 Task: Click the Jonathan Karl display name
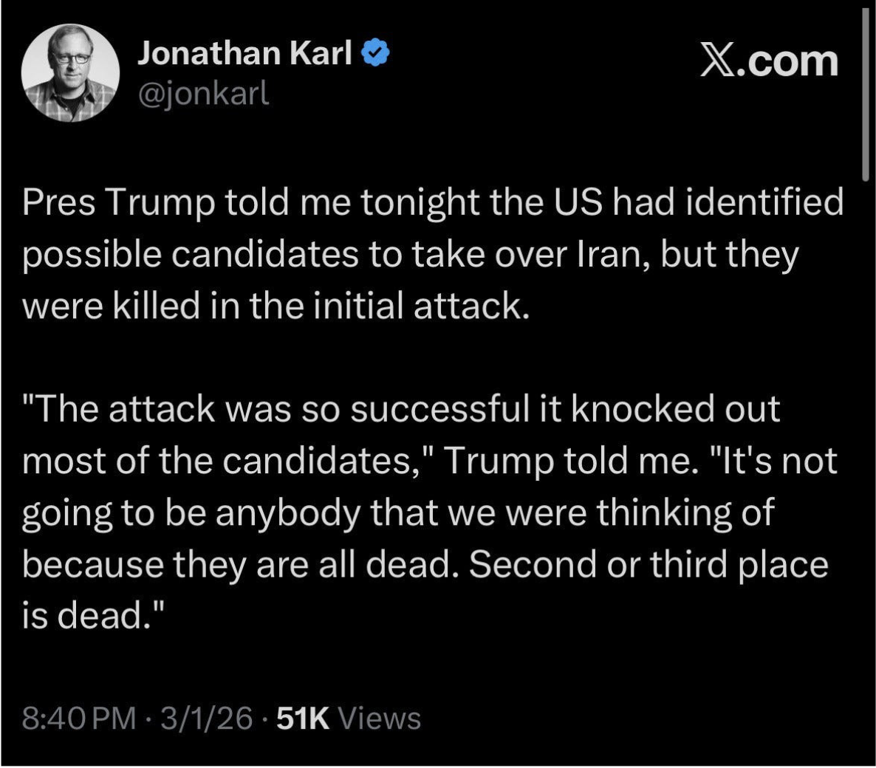[245, 53]
